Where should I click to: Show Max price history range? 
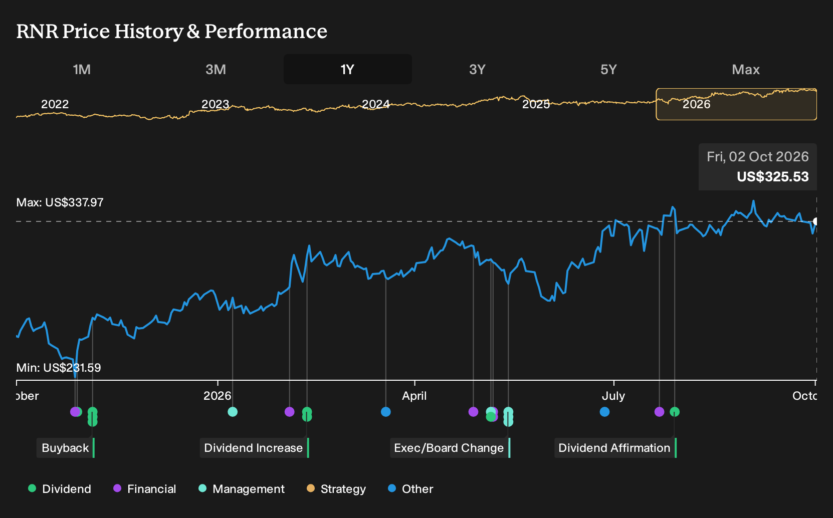(x=746, y=69)
